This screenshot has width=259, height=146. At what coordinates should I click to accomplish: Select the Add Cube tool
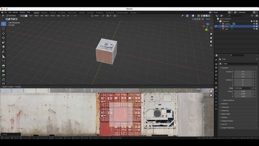[x=4, y=61]
